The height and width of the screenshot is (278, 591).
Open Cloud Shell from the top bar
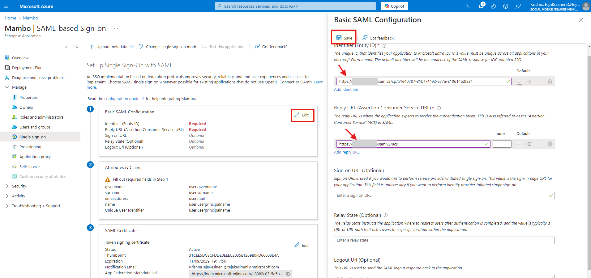469,6
